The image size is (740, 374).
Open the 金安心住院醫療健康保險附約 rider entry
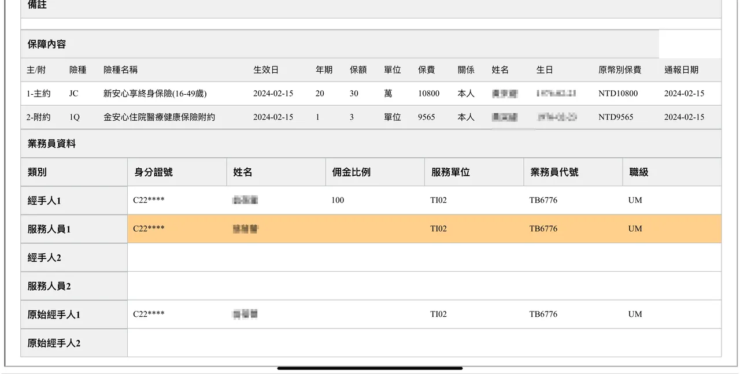tap(159, 117)
